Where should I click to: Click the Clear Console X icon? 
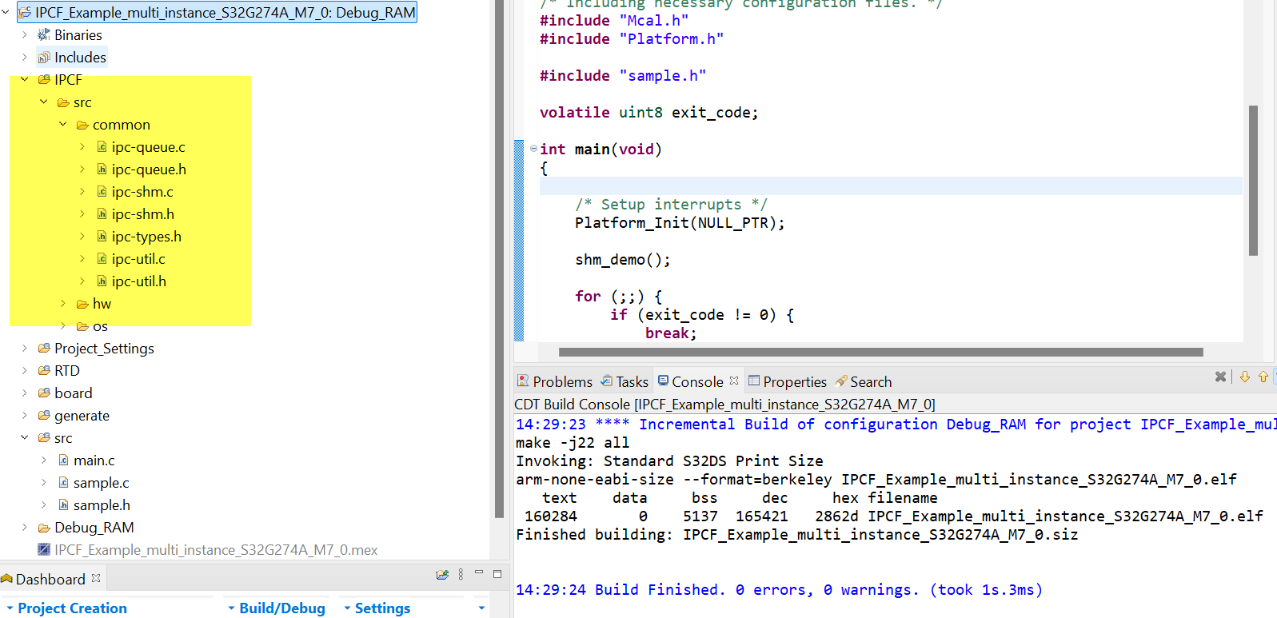click(1220, 377)
